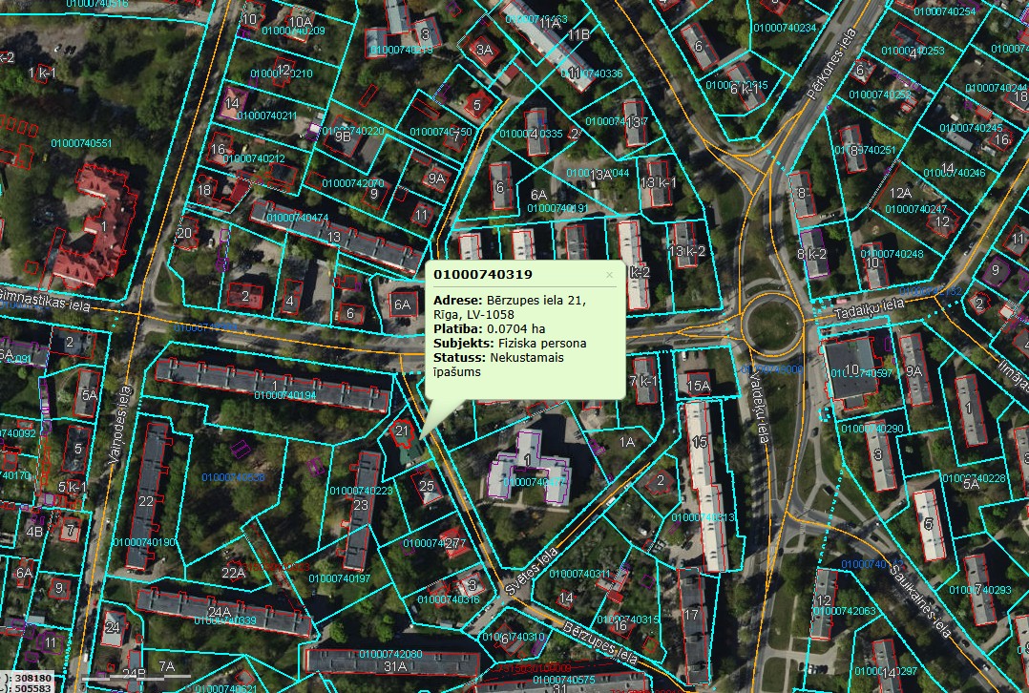Click building number 15A
This screenshot has height=693, width=1029.
coord(699,386)
